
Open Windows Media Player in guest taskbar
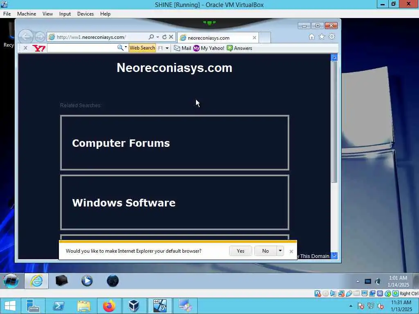[87, 280]
